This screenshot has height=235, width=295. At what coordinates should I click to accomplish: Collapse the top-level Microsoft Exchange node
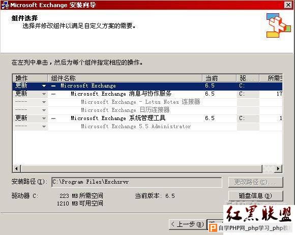click(53, 86)
